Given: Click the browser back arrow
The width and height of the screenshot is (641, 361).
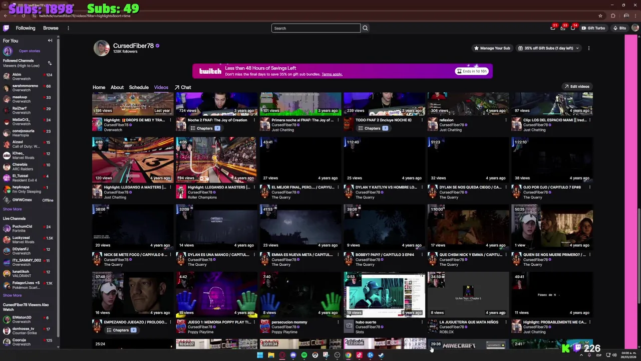Looking at the screenshot, I should point(5,16).
